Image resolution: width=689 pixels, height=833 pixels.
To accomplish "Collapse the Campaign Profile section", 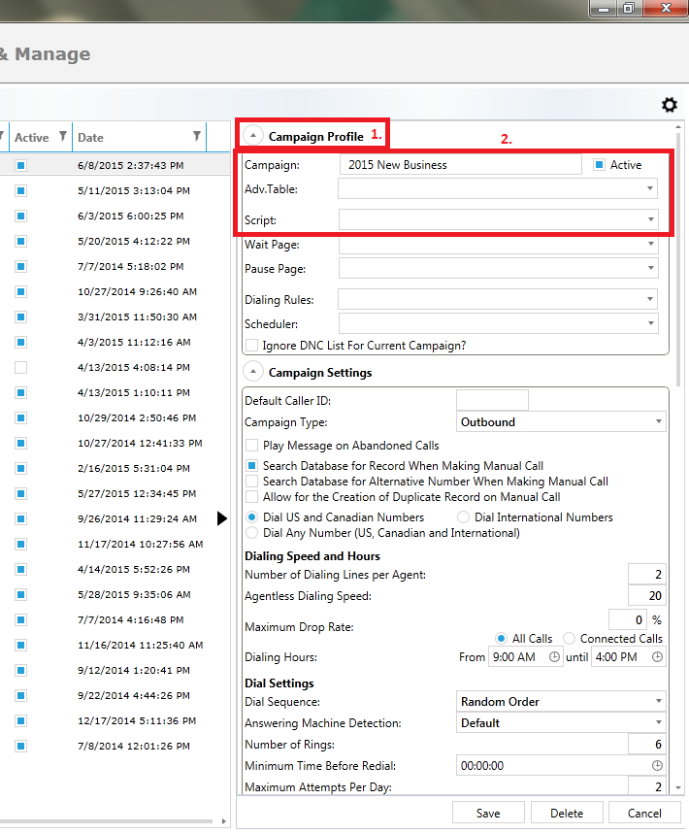I will pos(253,136).
